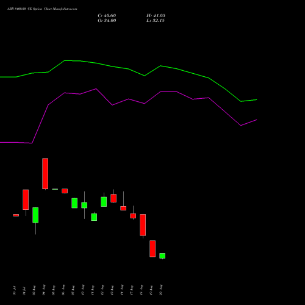Click the chart title text at top left
The image size is (305, 305).
click(x=42, y=9)
